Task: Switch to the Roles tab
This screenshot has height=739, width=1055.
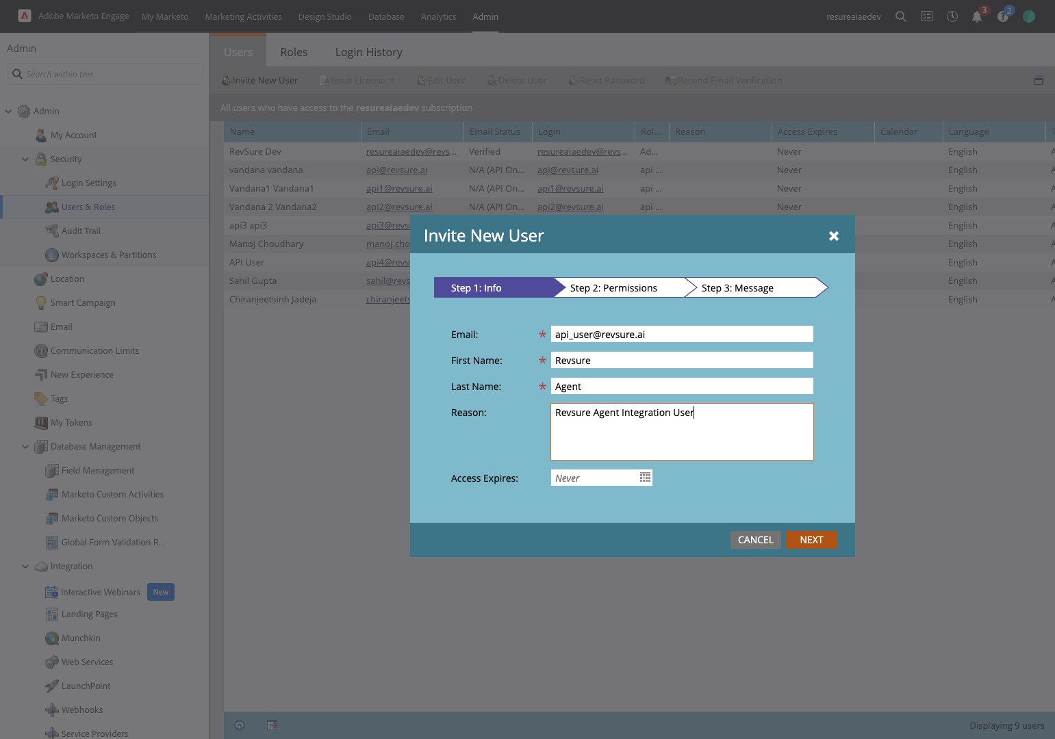Action: (x=294, y=52)
